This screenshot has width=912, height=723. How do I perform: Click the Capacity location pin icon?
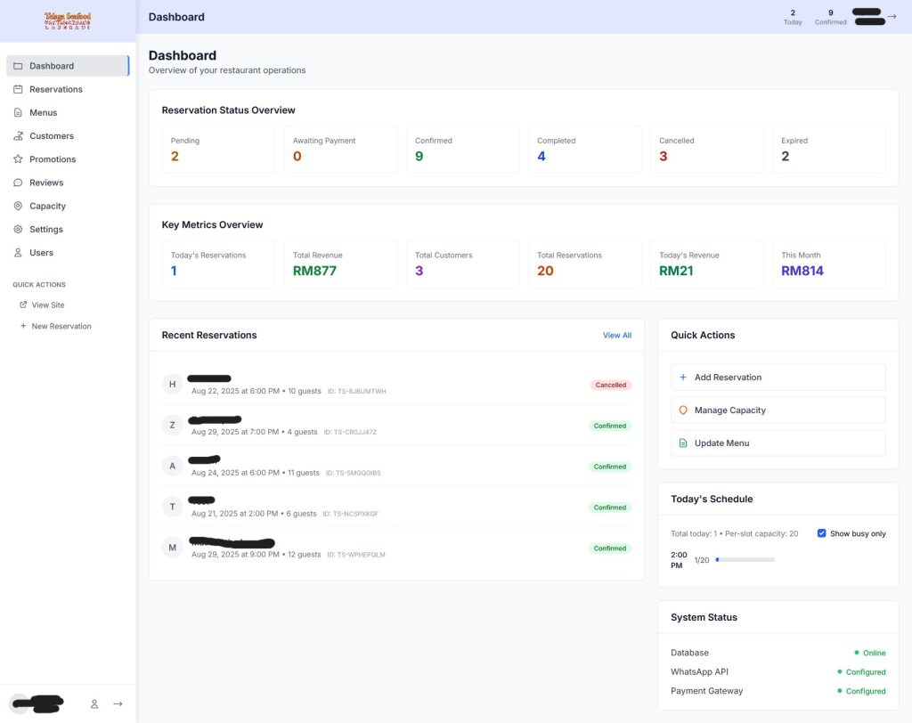[19, 206]
